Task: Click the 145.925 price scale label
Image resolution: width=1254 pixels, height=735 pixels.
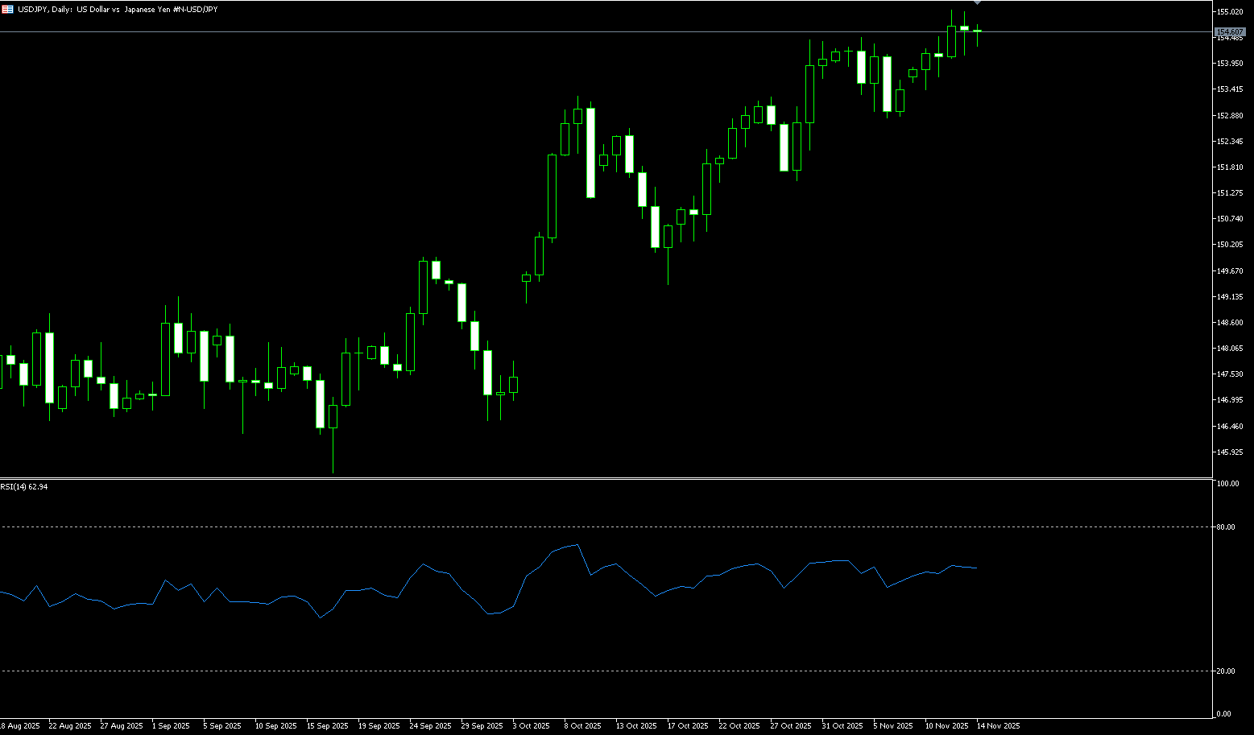Action: coord(1231,452)
